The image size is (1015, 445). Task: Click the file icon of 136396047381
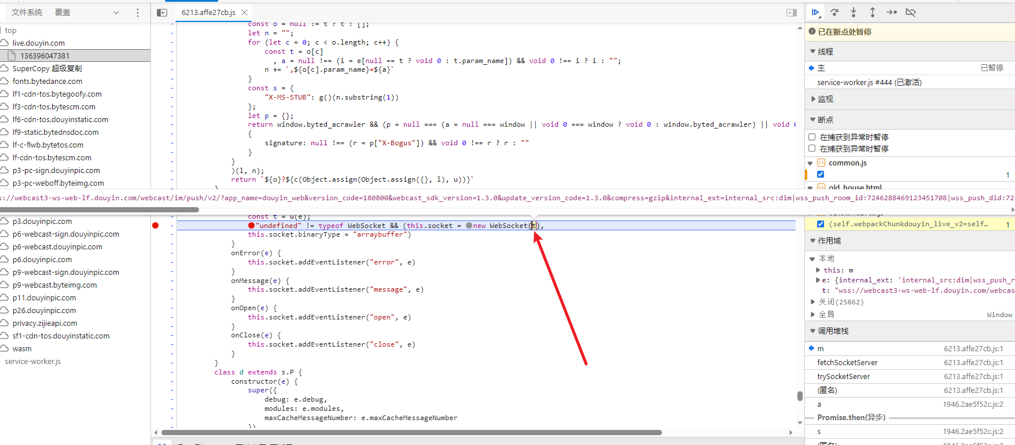coord(12,56)
